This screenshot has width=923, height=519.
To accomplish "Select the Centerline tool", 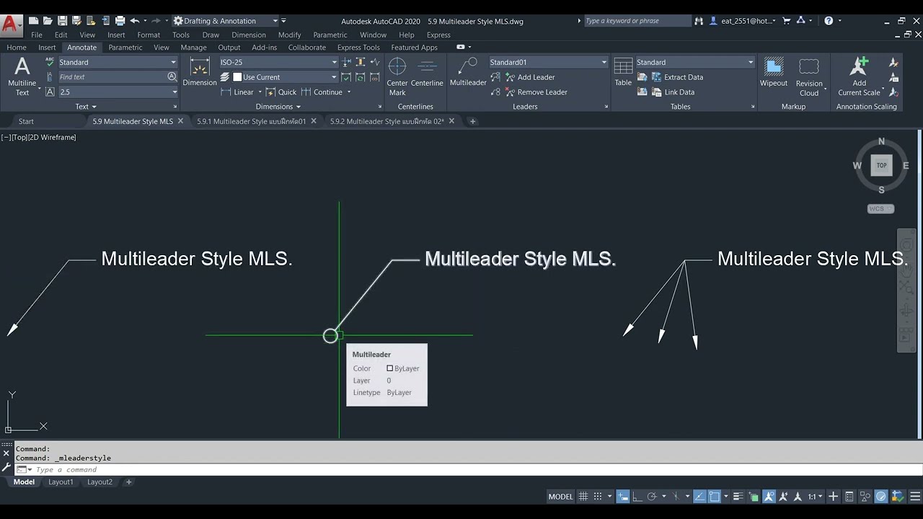I will [427, 72].
